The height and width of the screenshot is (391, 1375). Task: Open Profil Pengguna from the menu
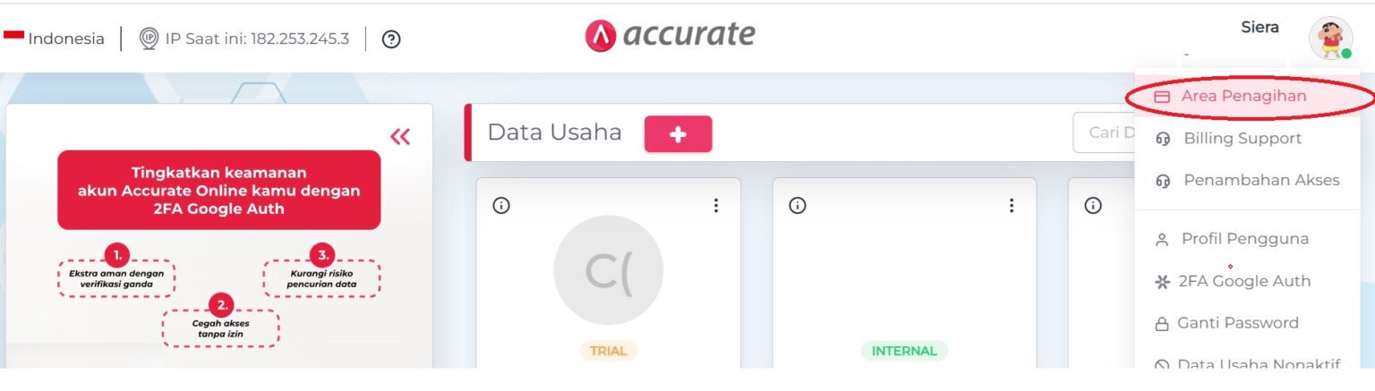1244,239
